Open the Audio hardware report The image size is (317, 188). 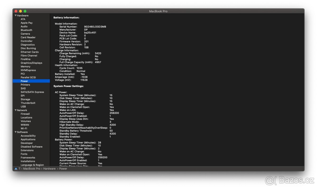click(24, 26)
